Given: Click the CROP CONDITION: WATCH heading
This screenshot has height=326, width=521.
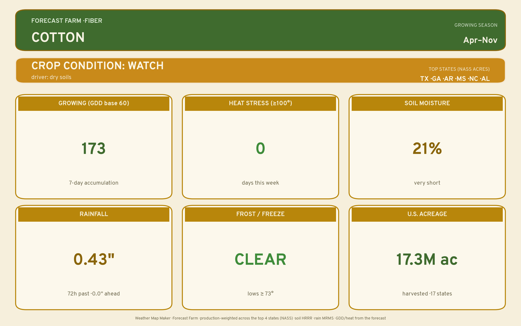Looking at the screenshot, I should click(x=97, y=66).
